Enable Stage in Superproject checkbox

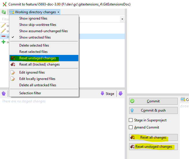(x=131, y=120)
